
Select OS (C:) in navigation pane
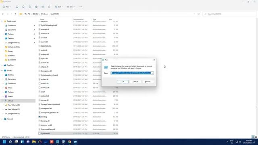[x=10, y=101]
